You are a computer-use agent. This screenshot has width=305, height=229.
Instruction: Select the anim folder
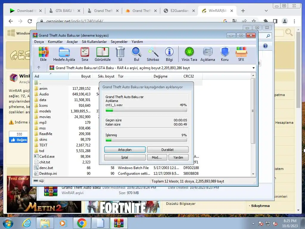point(43,88)
